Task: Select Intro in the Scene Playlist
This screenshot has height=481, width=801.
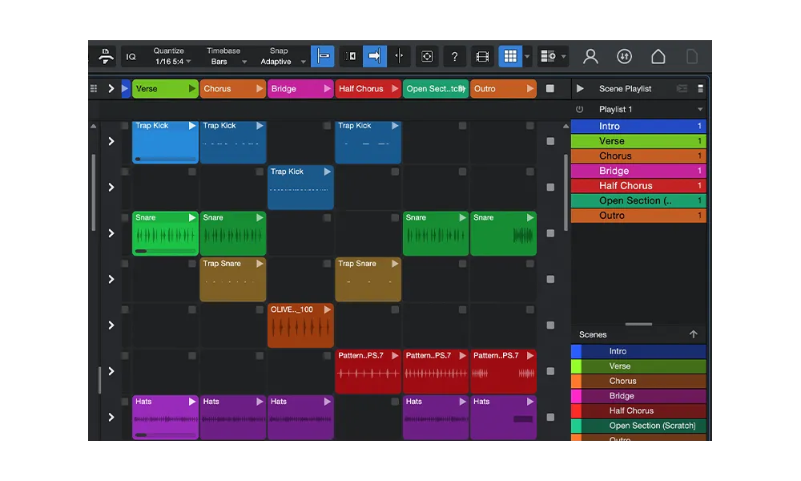Action: click(638, 126)
